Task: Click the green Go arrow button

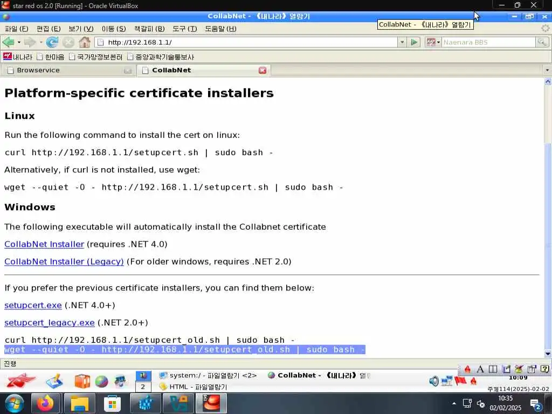Action: pos(415,42)
